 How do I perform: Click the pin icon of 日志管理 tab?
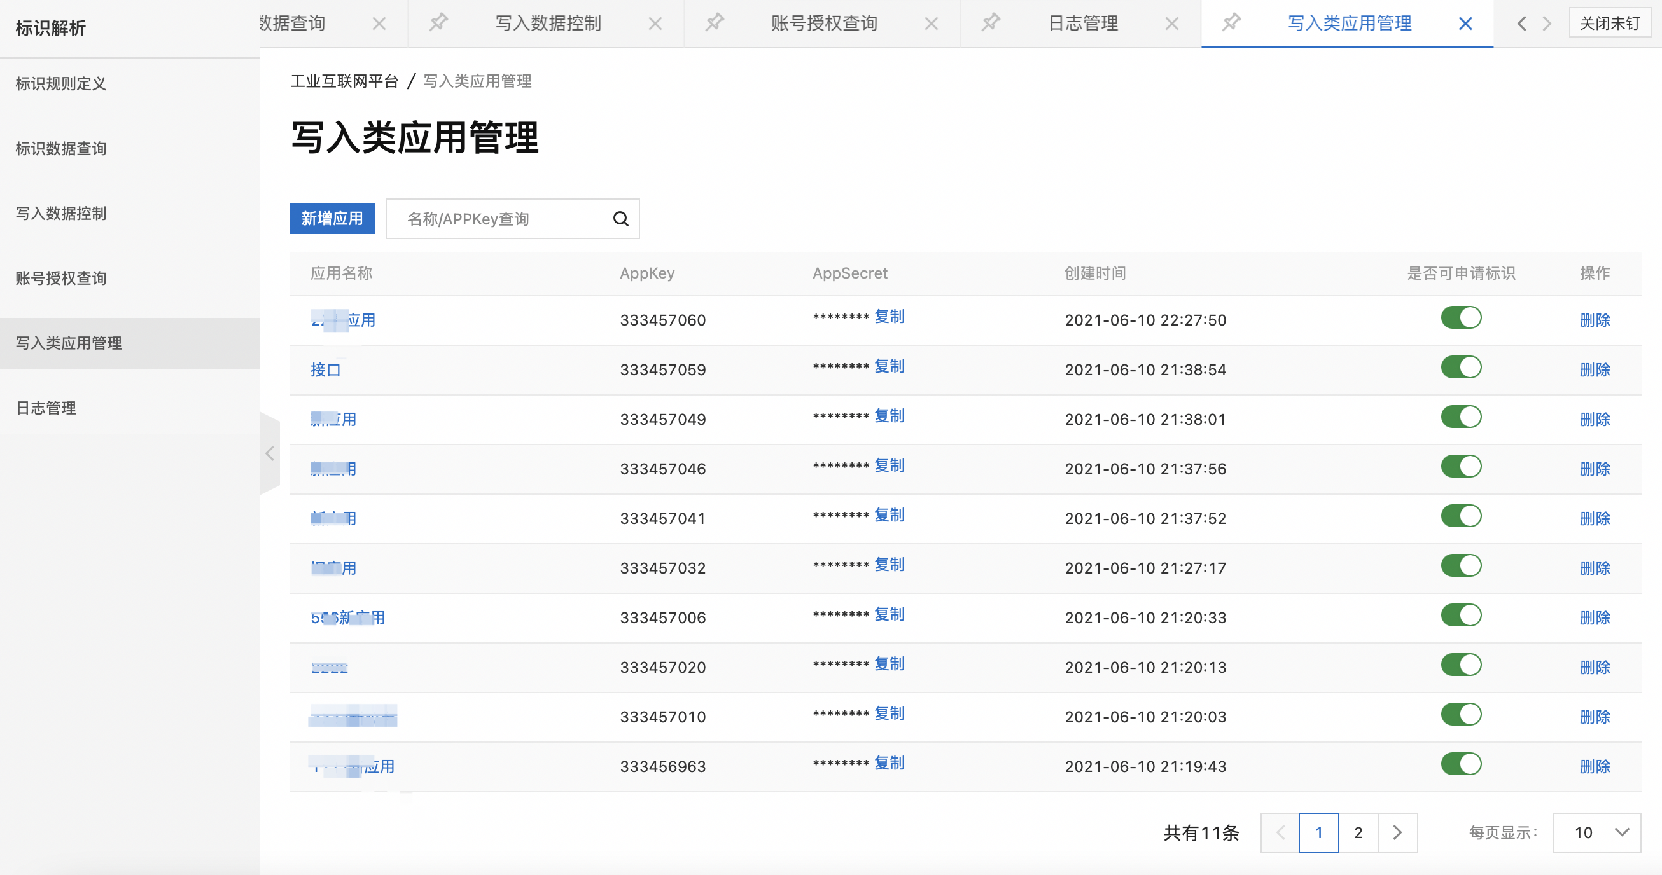[x=991, y=22]
